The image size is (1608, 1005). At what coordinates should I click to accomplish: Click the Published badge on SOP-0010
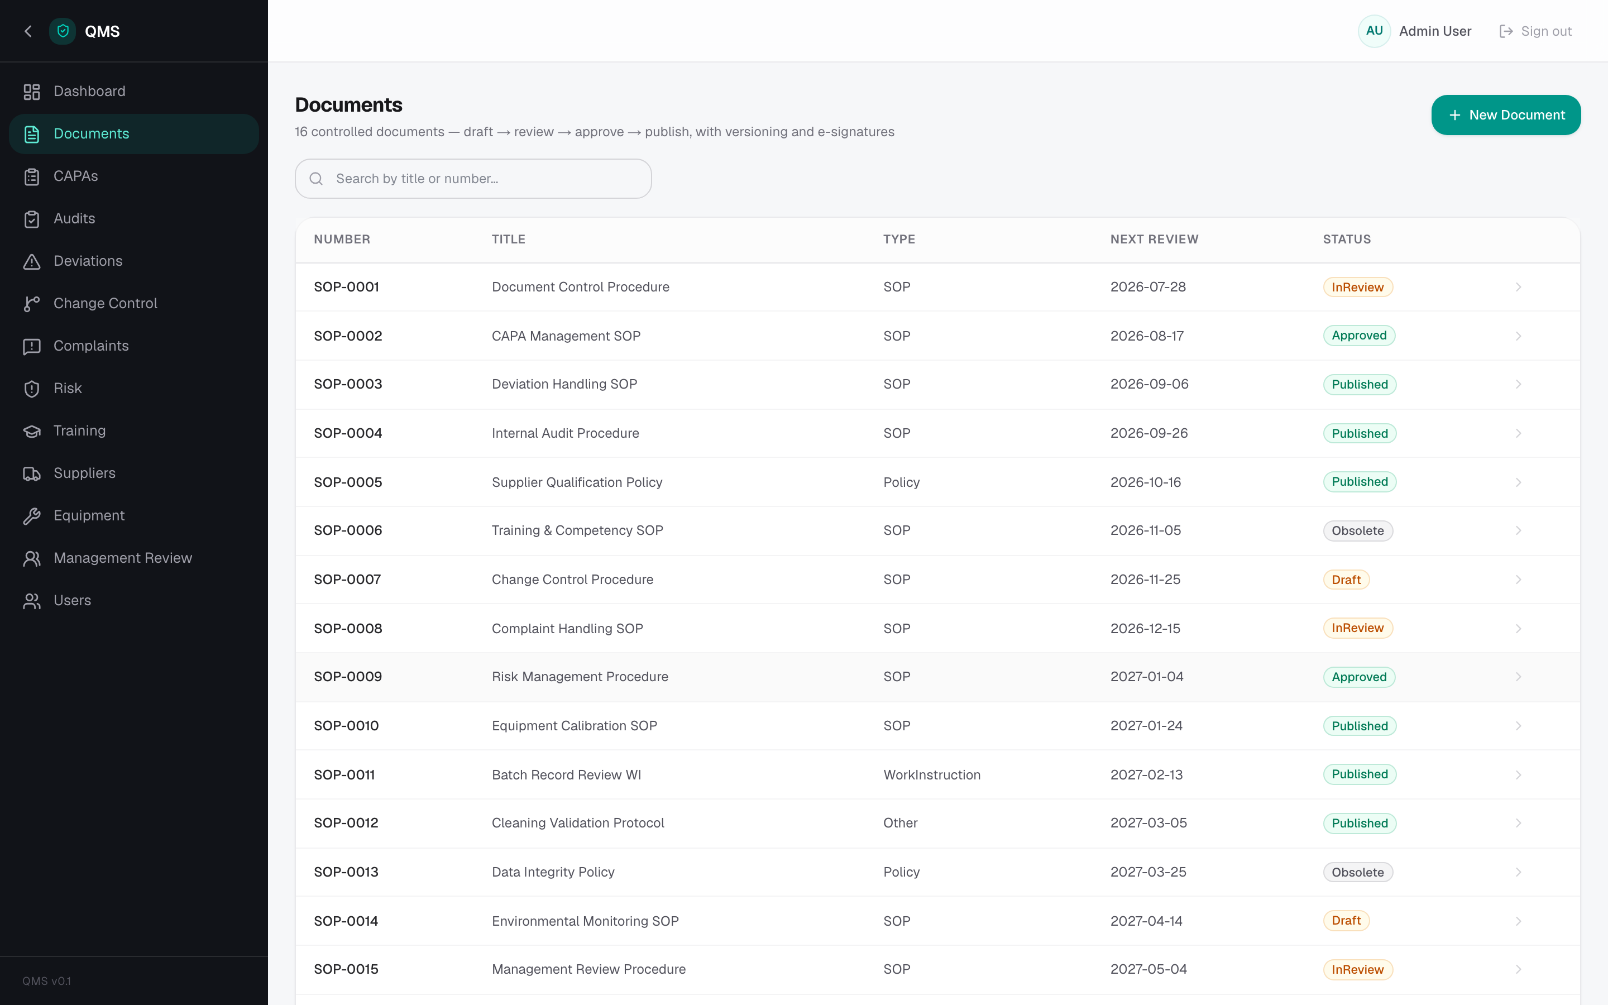coord(1360,726)
